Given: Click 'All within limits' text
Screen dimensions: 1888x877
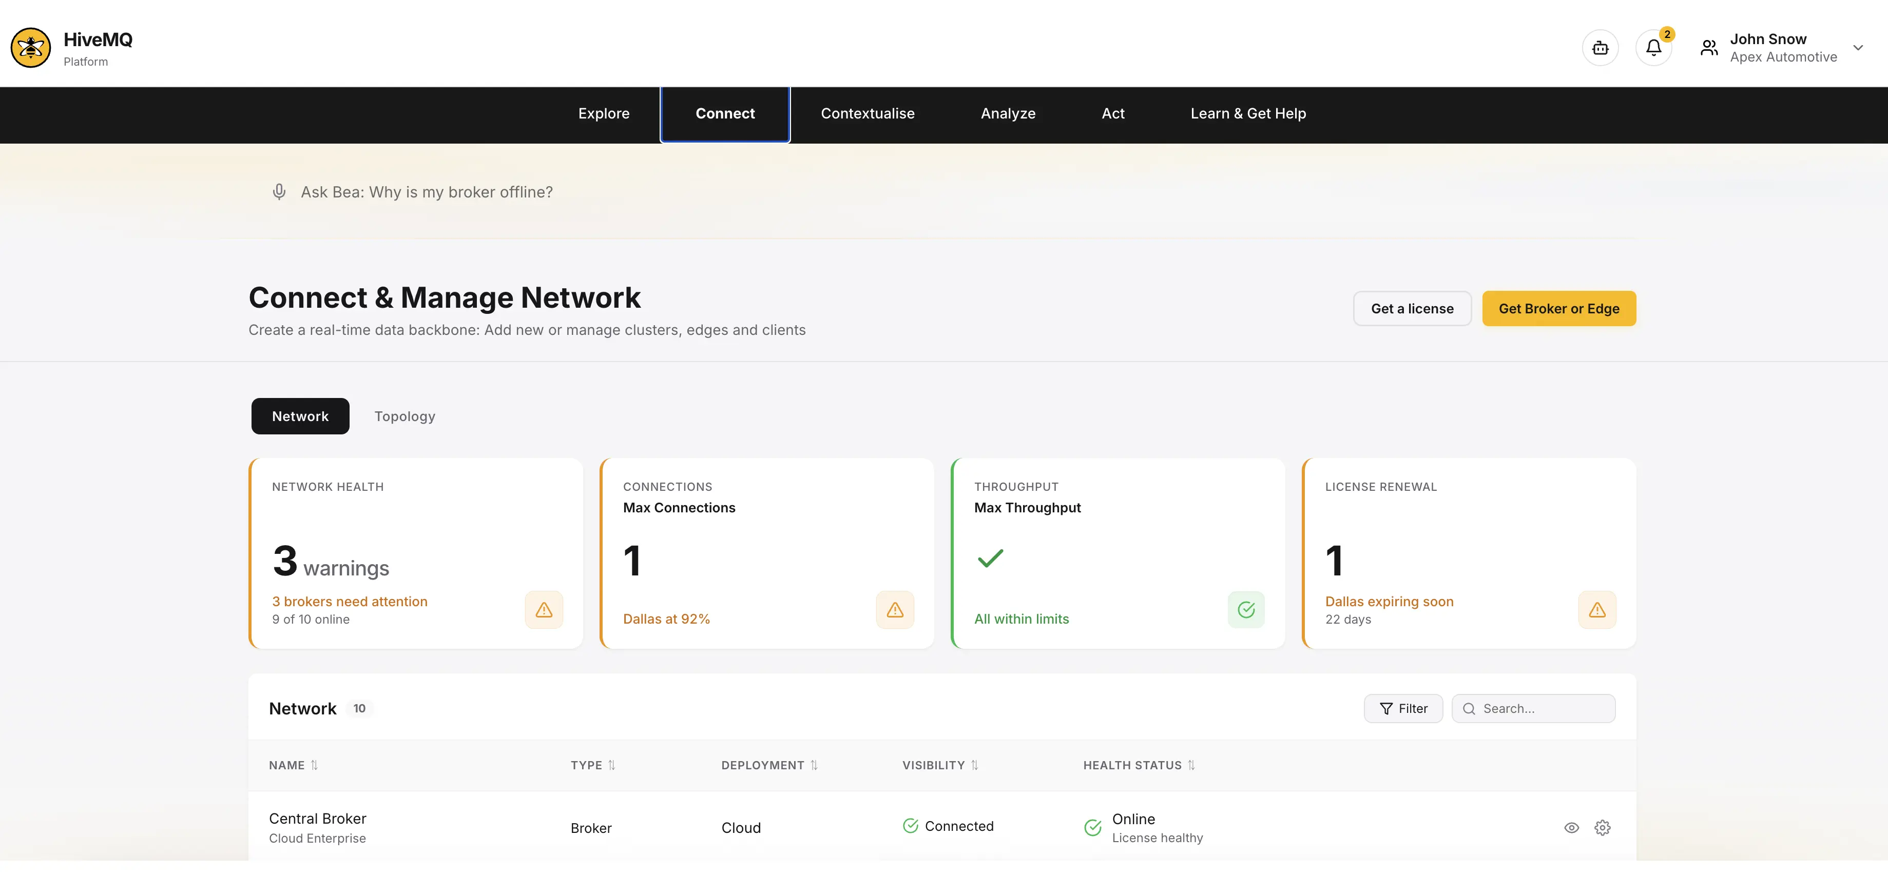Looking at the screenshot, I should [x=1021, y=619].
